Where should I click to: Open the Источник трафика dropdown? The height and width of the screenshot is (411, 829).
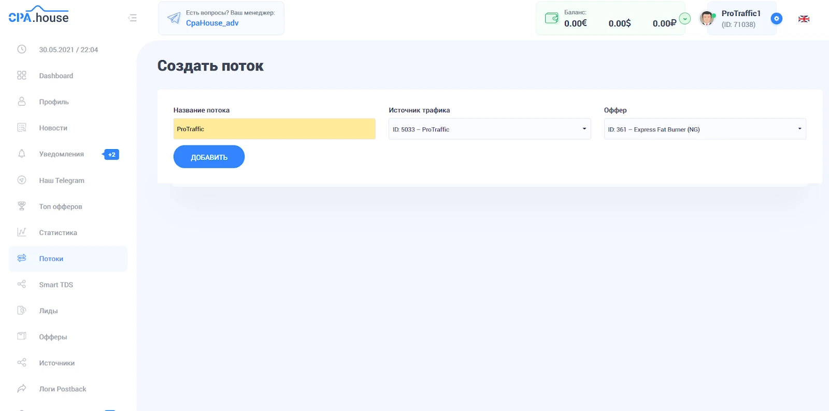point(490,129)
